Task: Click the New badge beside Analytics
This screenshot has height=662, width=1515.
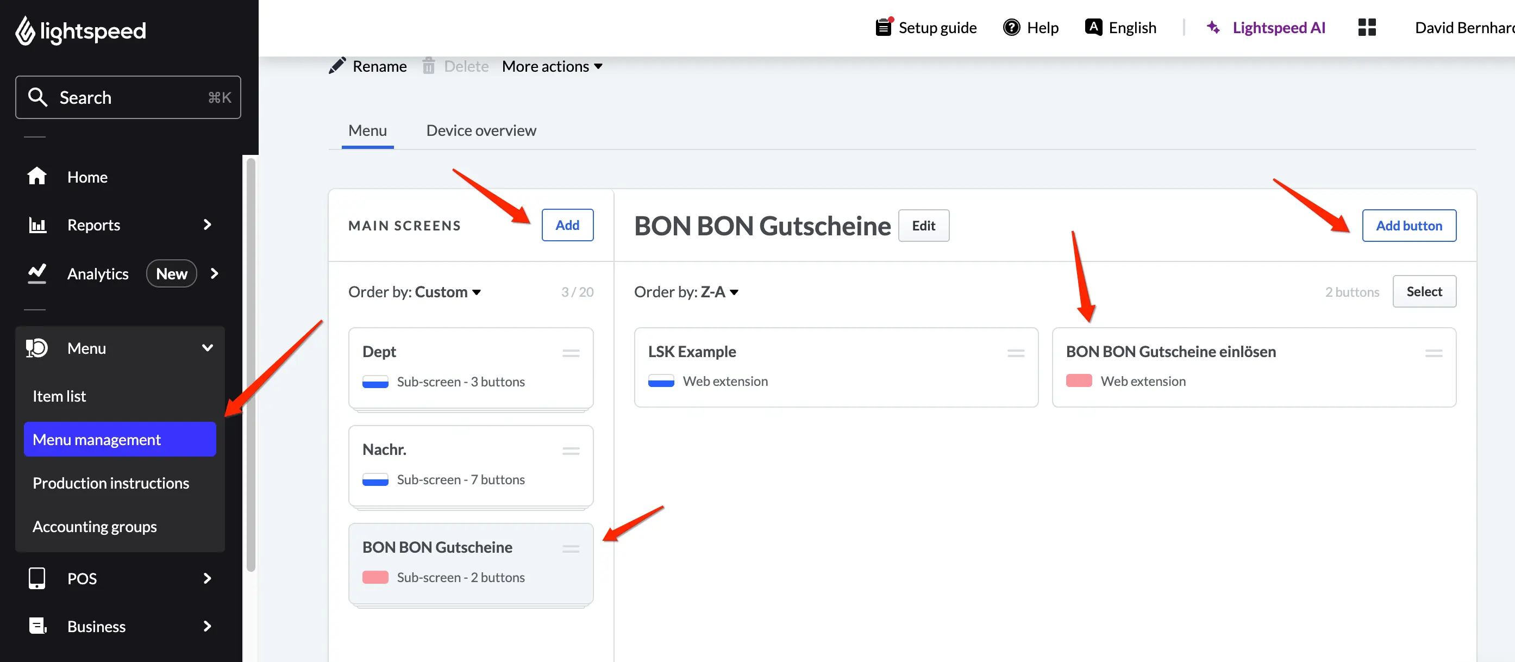Action: click(x=171, y=273)
